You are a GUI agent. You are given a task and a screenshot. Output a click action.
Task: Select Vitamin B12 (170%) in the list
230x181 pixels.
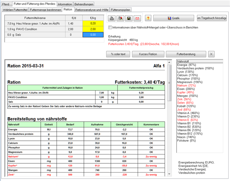coord(190,134)
